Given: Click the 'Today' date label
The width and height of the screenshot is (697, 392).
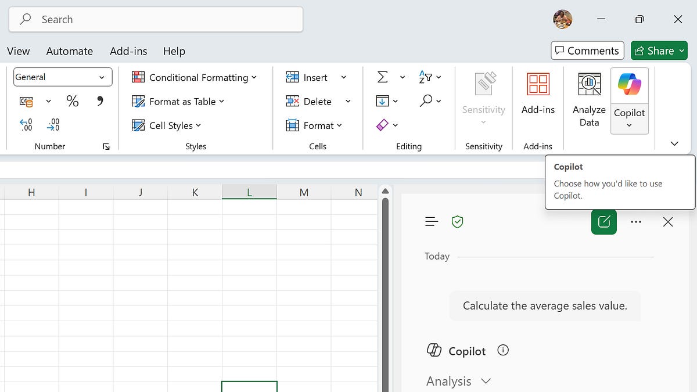Looking at the screenshot, I should (437, 256).
